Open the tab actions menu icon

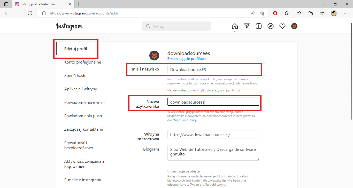point(6,4)
